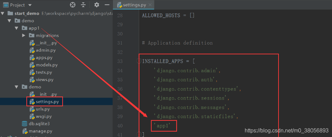Switch to the settings.py editor tab

click(134, 5)
